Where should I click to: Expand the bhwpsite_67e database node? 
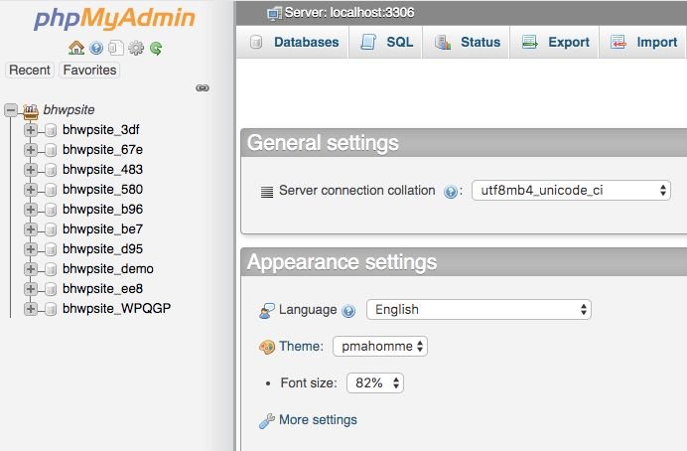point(30,149)
